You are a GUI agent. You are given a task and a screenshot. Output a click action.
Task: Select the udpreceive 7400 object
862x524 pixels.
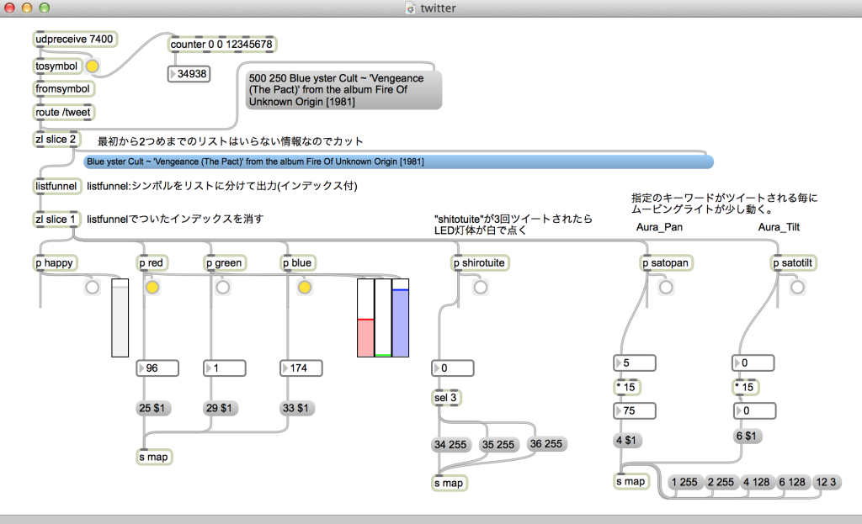[74, 39]
